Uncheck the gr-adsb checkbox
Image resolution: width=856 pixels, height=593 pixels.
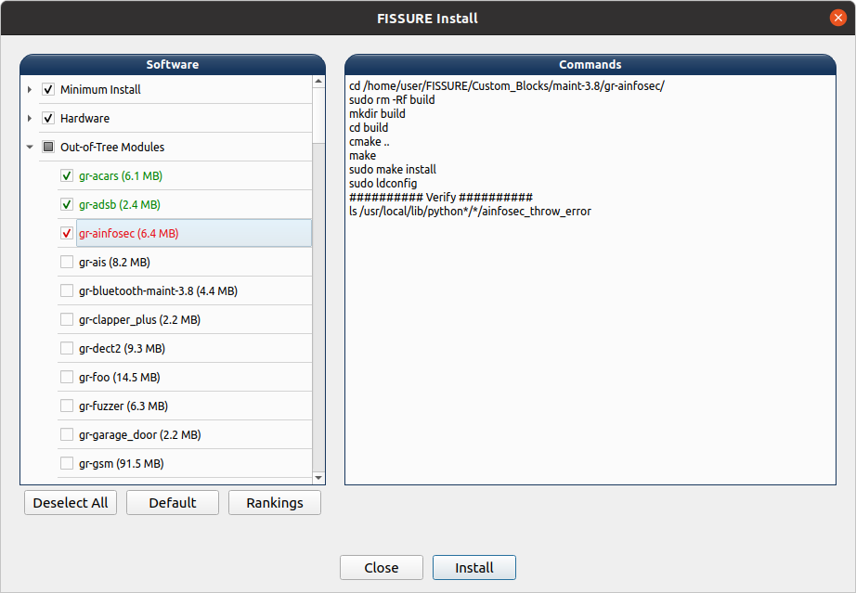pos(67,205)
